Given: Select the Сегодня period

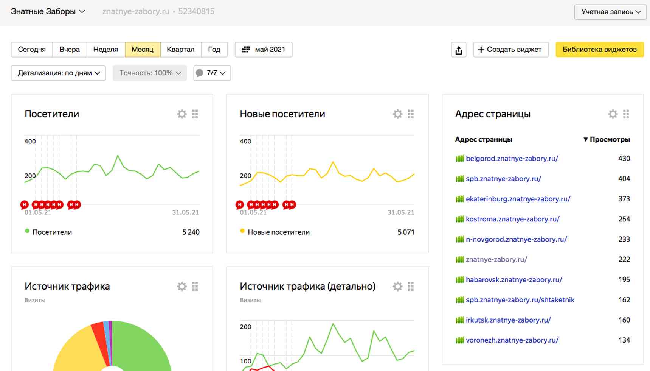Looking at the screenshot, I should [32, 50].
